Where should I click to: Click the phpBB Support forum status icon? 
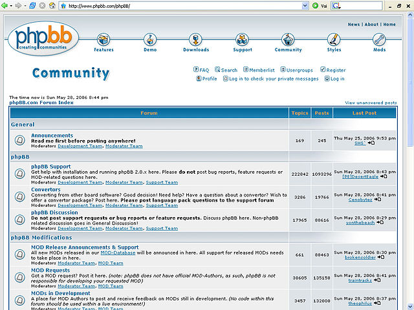(19, 174)
